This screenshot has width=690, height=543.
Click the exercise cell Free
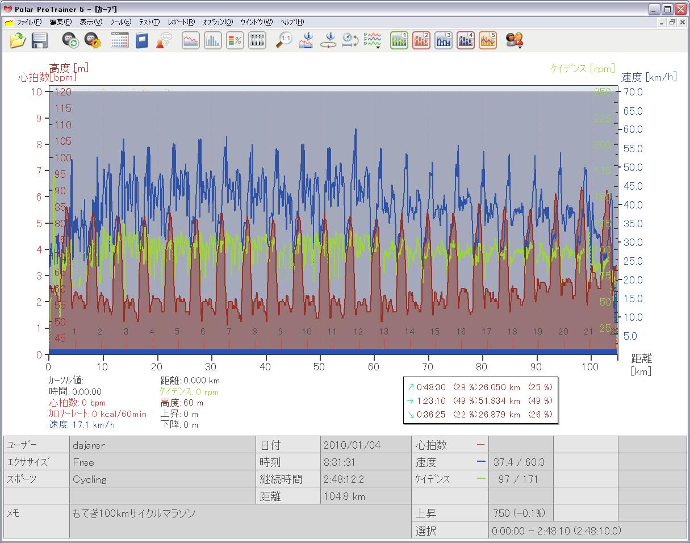[162, 462]
